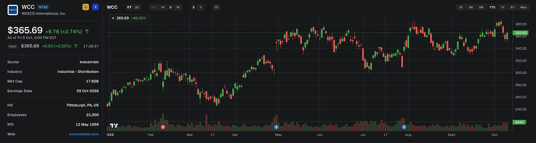Select the 5Y time range

(512, 7)
